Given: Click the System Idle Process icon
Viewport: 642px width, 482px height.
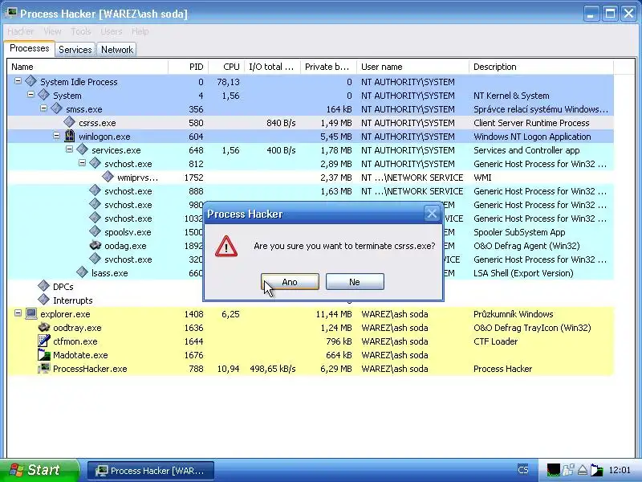Looking at the screenshot, I should [x=30, y=81].
